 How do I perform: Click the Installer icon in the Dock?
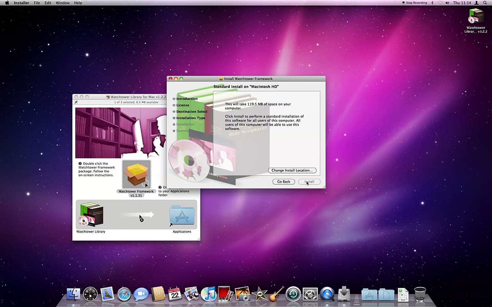(344, 294)
